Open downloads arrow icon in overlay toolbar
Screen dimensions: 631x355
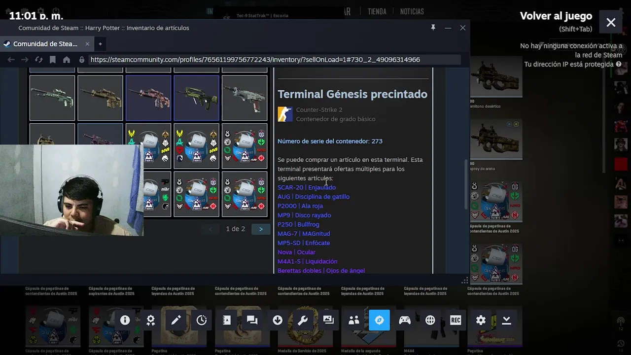tap(278, 320)
